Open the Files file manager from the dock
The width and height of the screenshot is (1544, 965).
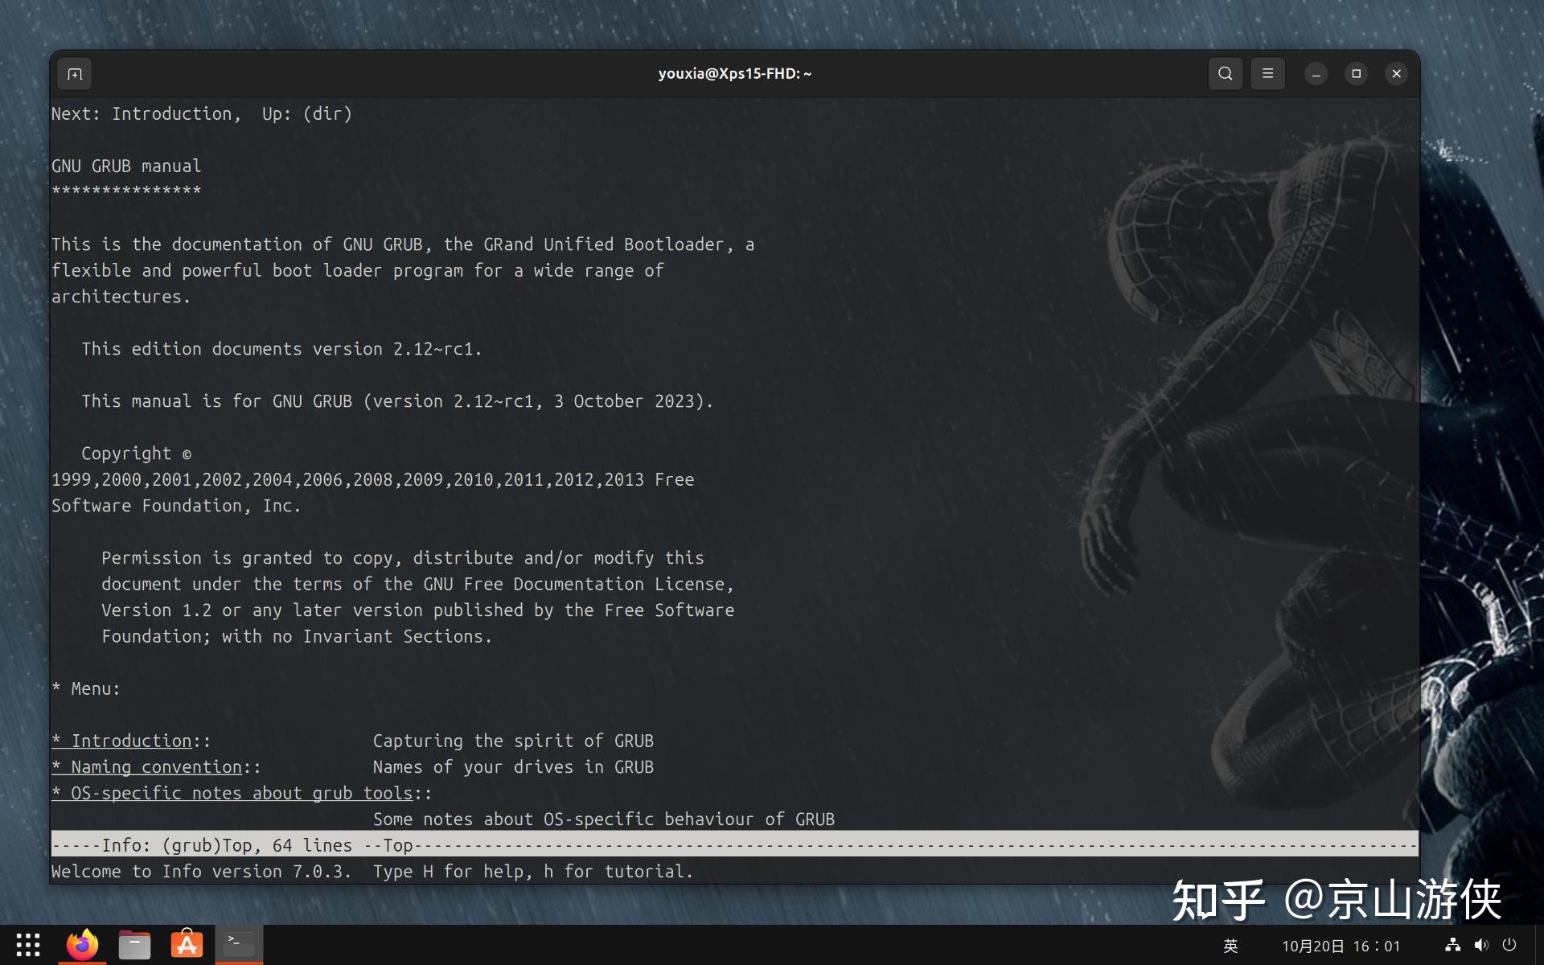point(134,944)
